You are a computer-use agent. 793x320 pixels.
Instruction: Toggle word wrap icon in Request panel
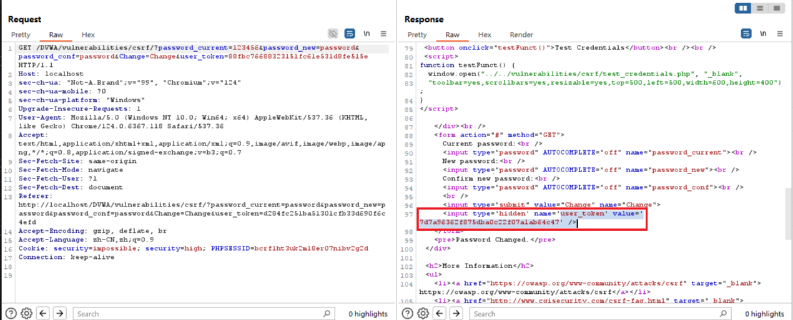coord(350,34)
